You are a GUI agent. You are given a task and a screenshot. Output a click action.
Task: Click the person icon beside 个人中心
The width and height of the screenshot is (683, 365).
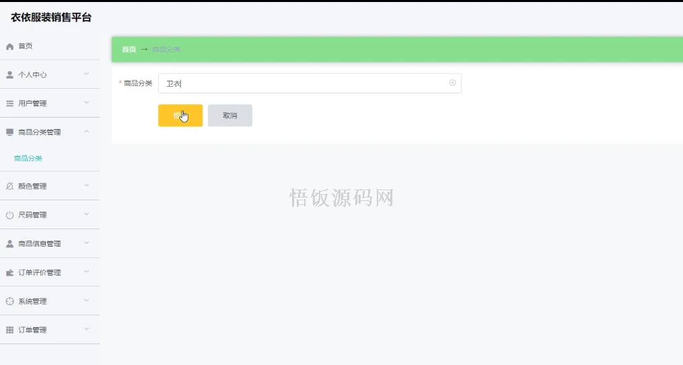(x=9, y=75)
